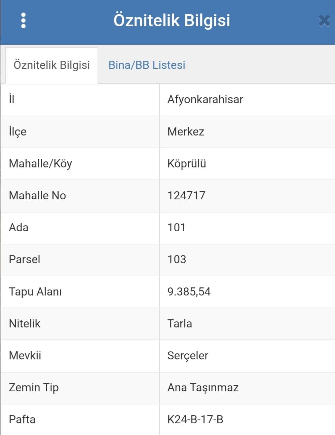This screenshot has height=435, width=335.
Task: Click the Parsel value 103
Action: tap(177, 260)
